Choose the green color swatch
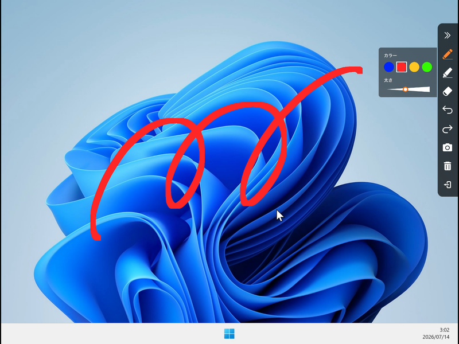The image size is (459, 344). (427, 67)
